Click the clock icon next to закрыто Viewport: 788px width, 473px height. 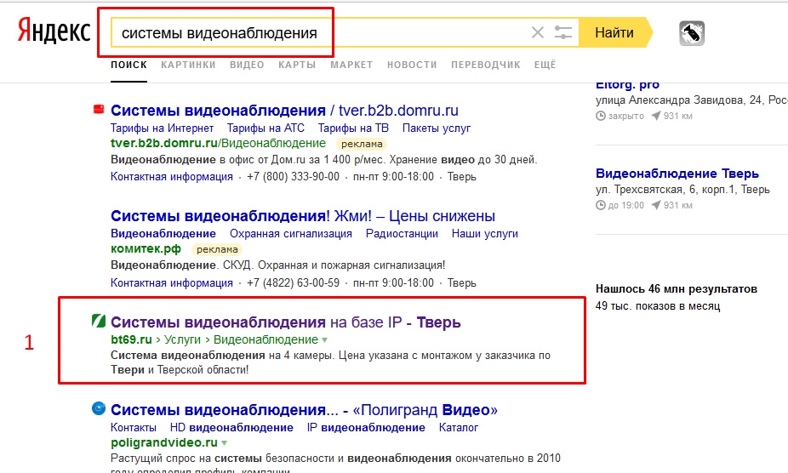[x=601, y=116]
